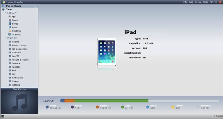Open the Recenti playlist
The height and width of the screenshot is (119, 223).
(x=15, y=42)
